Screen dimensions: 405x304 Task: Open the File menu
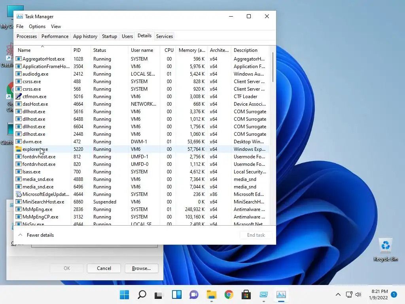point(20,27)
